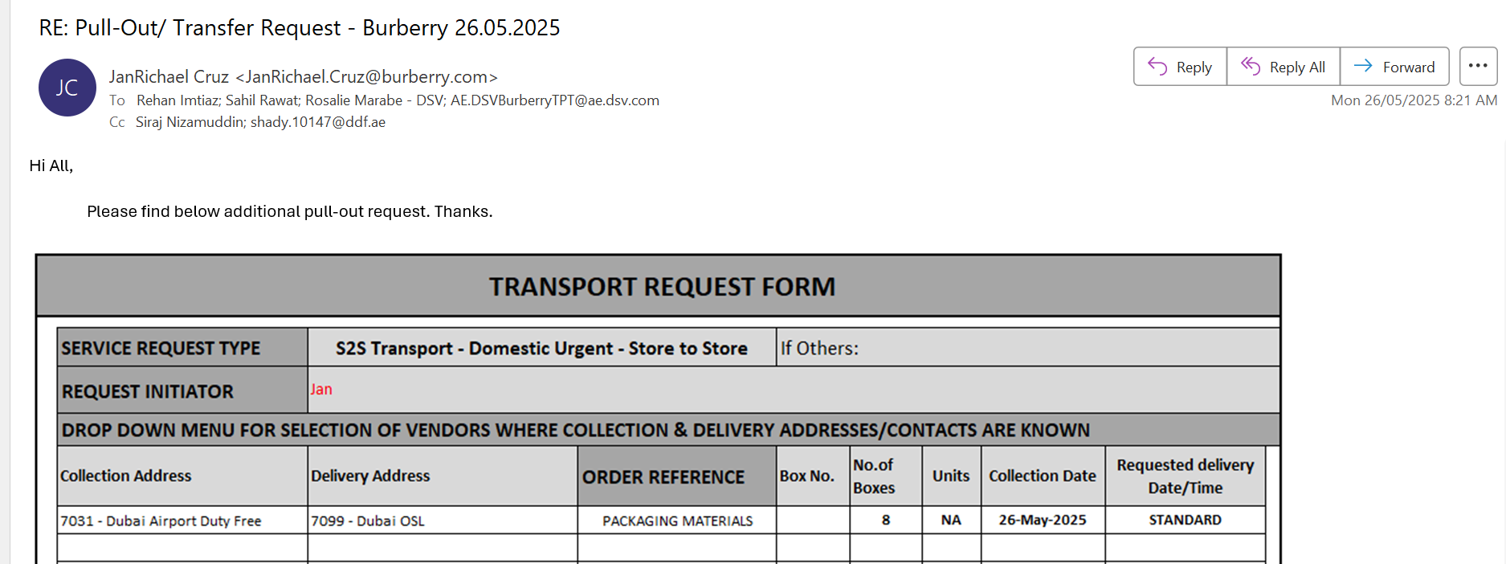Click sender name JanRichael Cruz
Viewport: 1506px width, 564px height.
point(169,77)
